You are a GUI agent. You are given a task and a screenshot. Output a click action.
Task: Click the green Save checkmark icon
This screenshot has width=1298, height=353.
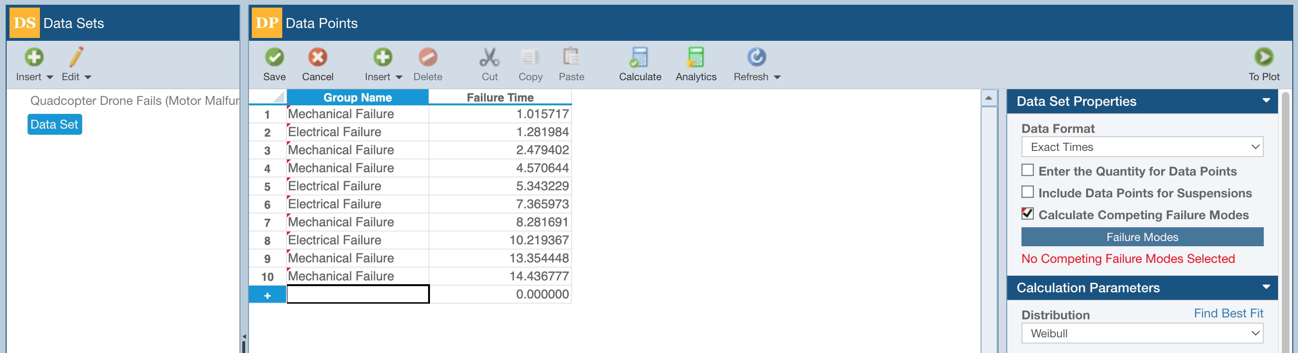(274, 57)
